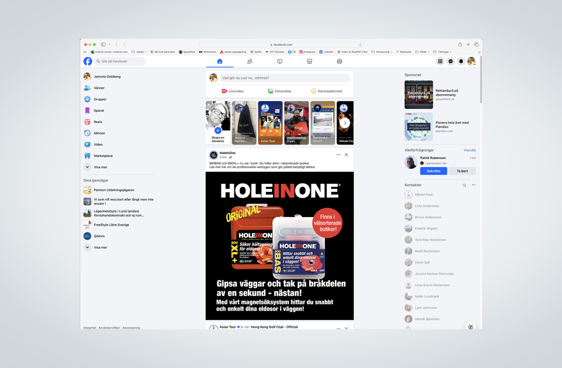
Task: Open the notifications bell icon
Action: (x=461, y=61)
